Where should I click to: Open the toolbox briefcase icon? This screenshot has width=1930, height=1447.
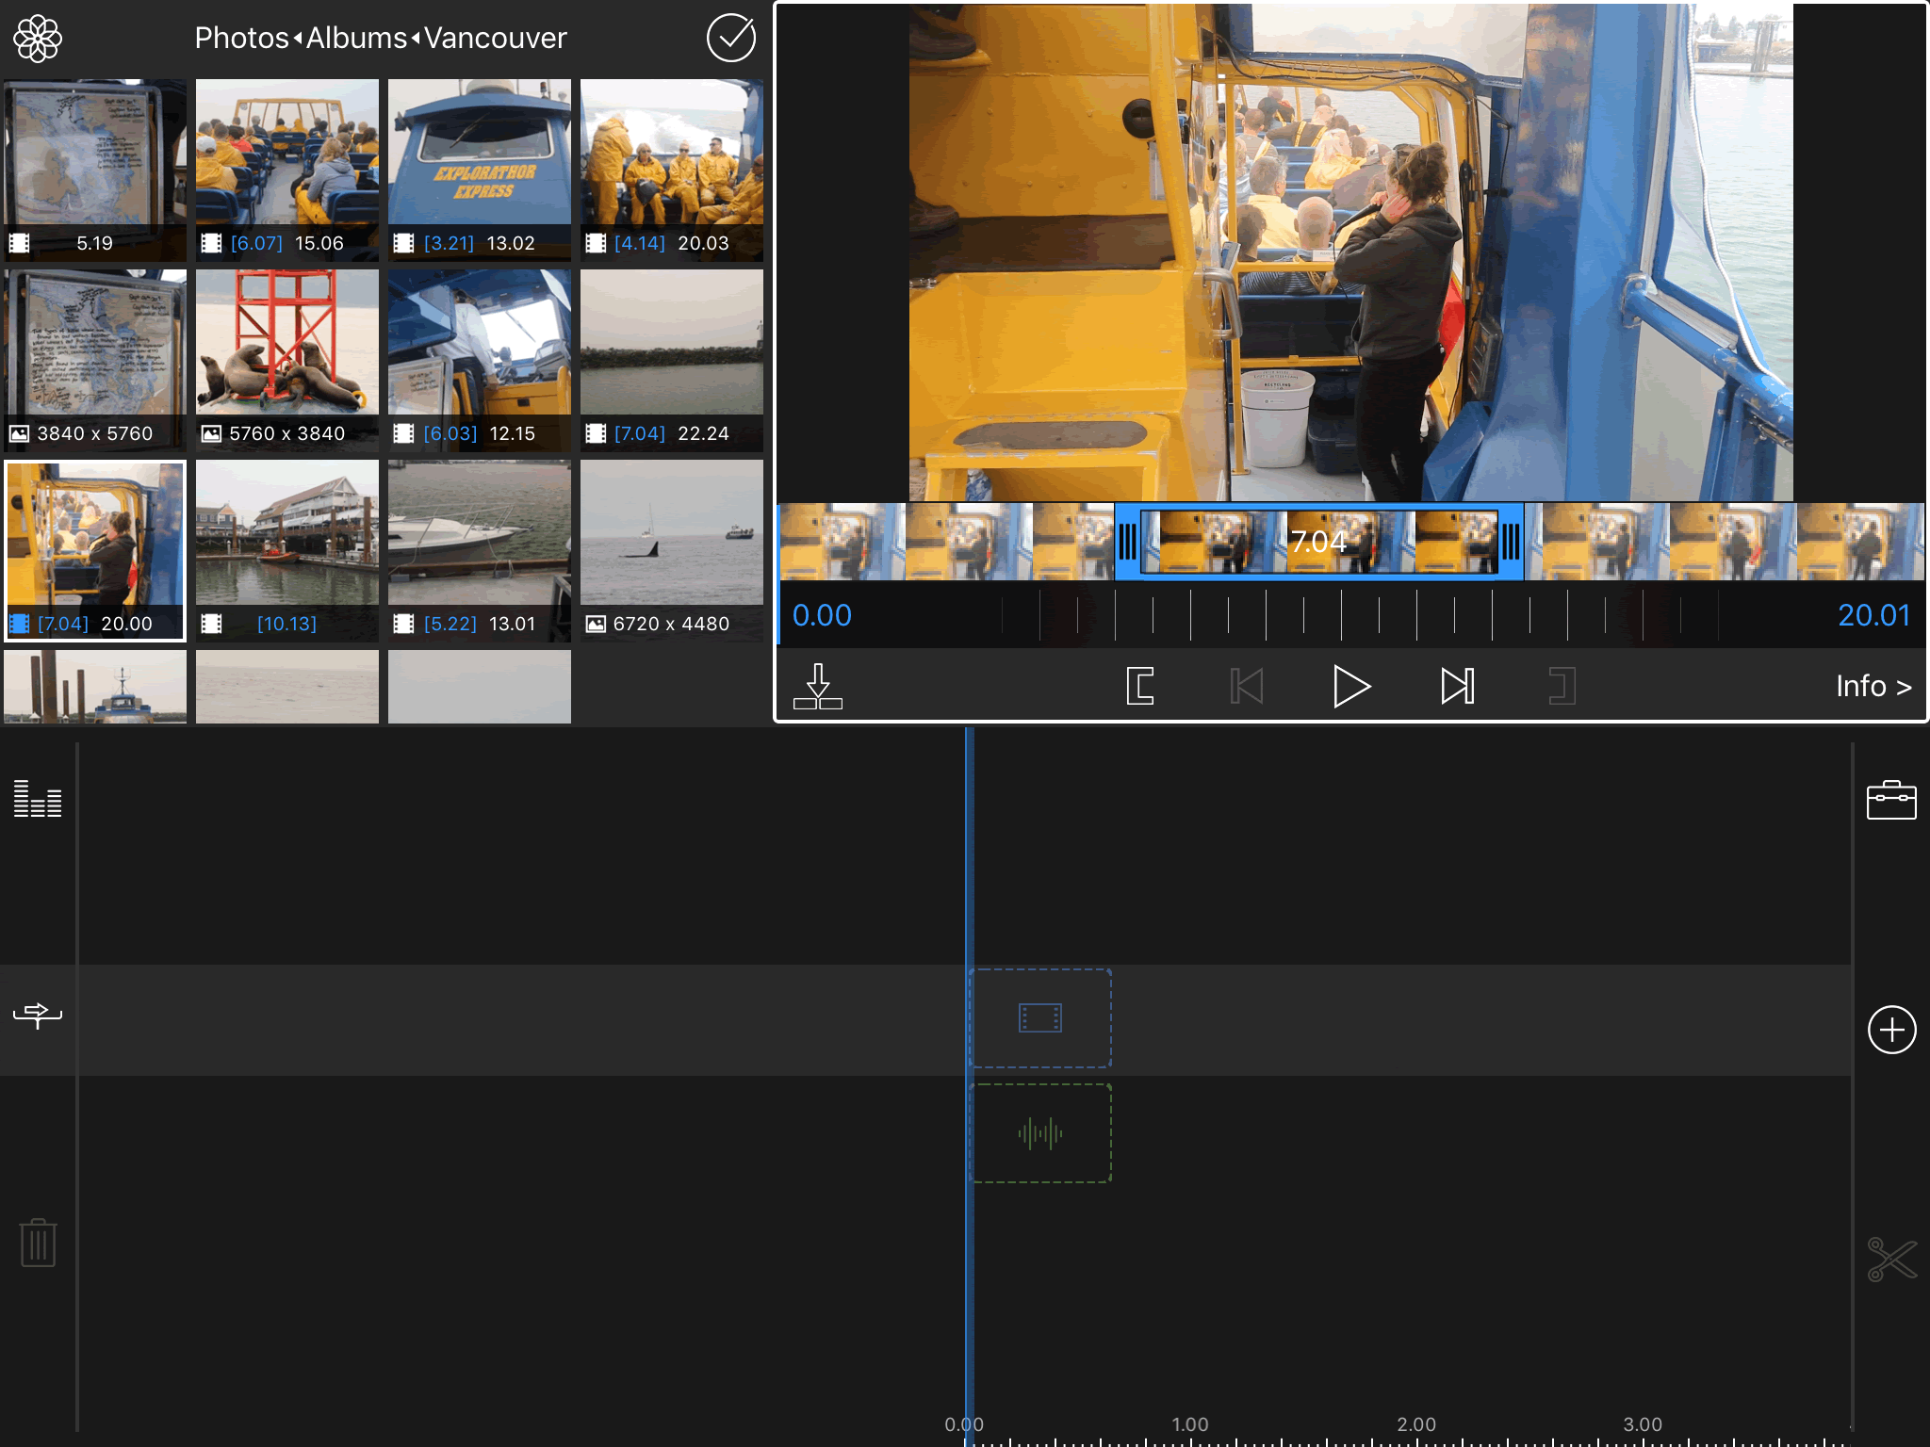(x=1891, y=801)
